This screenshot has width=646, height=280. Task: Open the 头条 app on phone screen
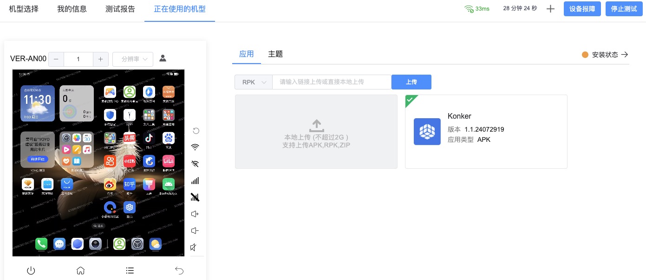tap(129, 139)
